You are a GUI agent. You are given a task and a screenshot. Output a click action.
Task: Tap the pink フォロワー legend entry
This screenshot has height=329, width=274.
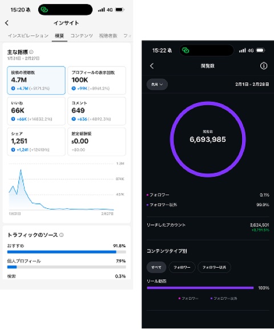click(188, 298)
